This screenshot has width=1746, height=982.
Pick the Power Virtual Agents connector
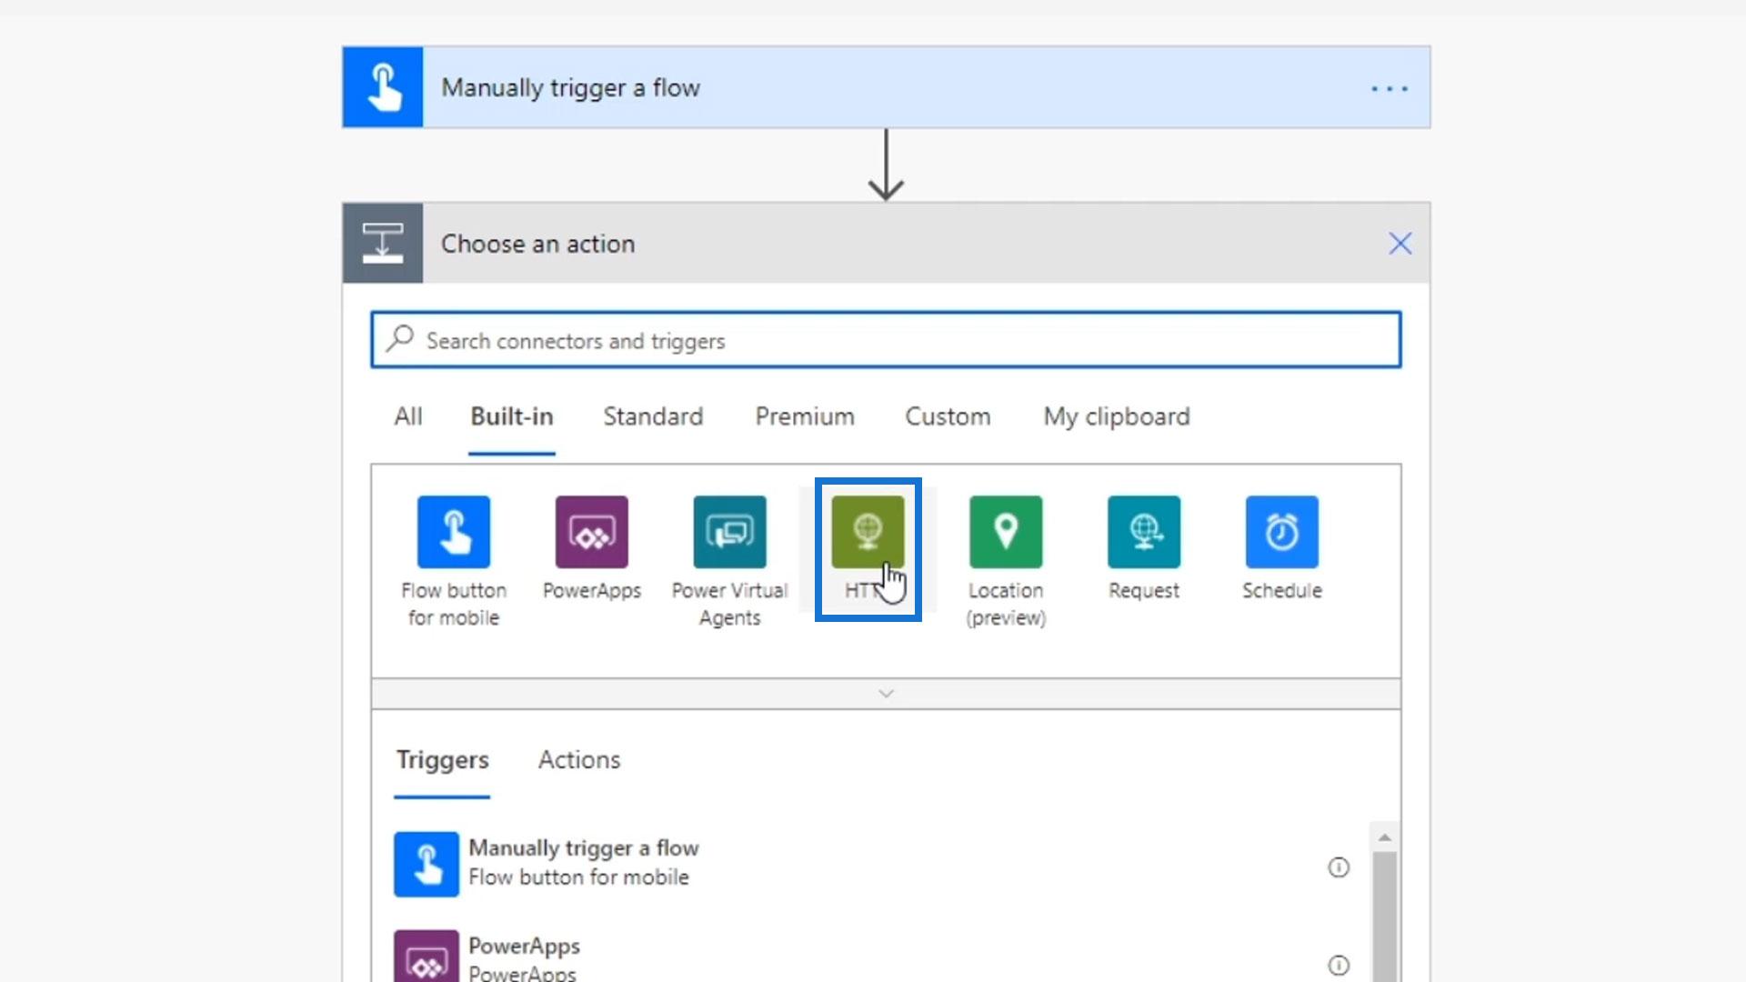click(x=729, y=532)
